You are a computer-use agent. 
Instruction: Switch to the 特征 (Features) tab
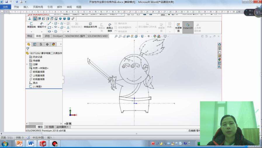point(30,36)
